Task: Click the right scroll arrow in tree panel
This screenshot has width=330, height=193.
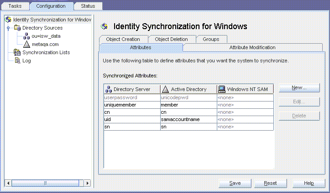Action: point(87,183)
